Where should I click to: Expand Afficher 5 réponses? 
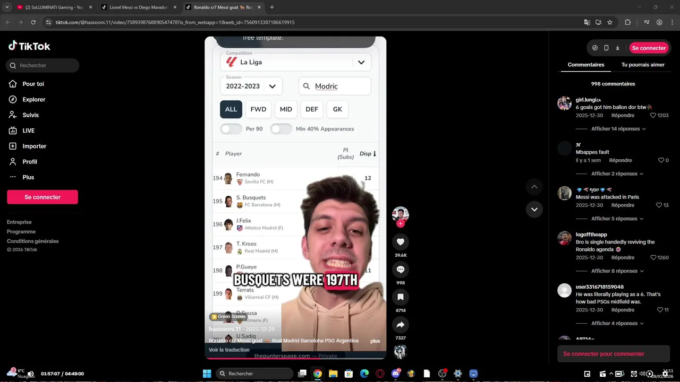point(618,219)
